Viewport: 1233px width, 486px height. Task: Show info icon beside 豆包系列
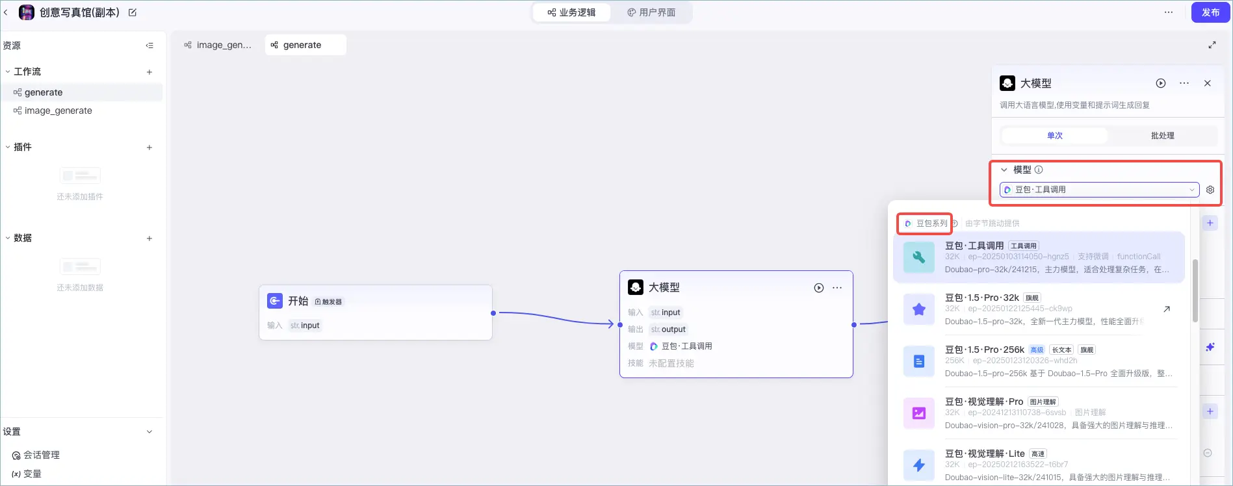click(x=955, y=224)
